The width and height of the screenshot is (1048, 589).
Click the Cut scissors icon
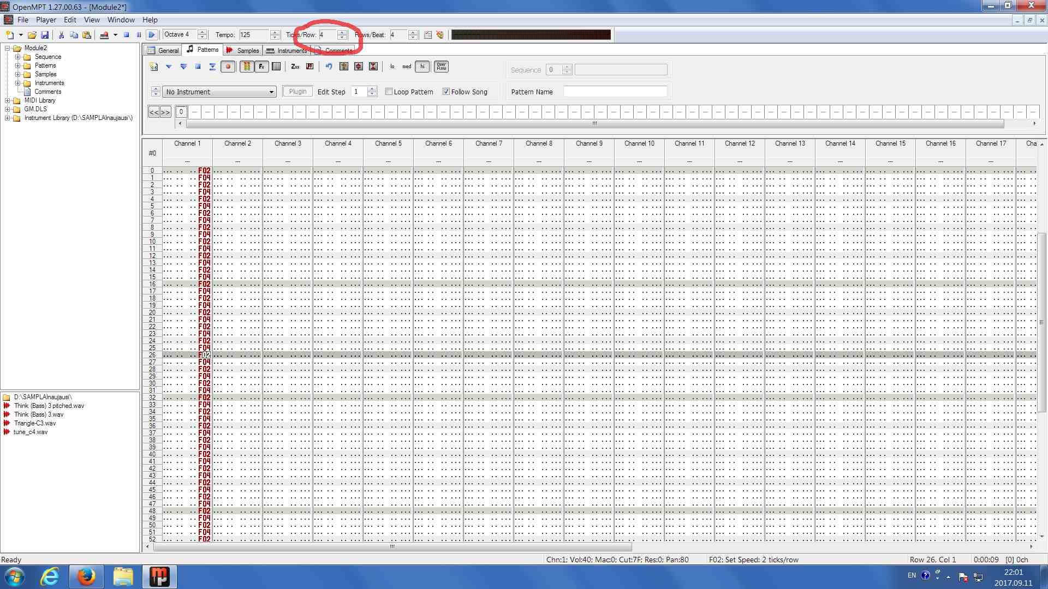pyautogui.click(x=61, y=35)
